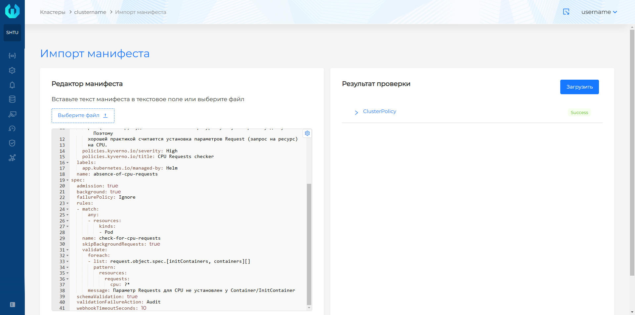The height and width of the screenshot is (315, 635).
Task: Collapse the spec block at line 19
Action: [67, 180]
